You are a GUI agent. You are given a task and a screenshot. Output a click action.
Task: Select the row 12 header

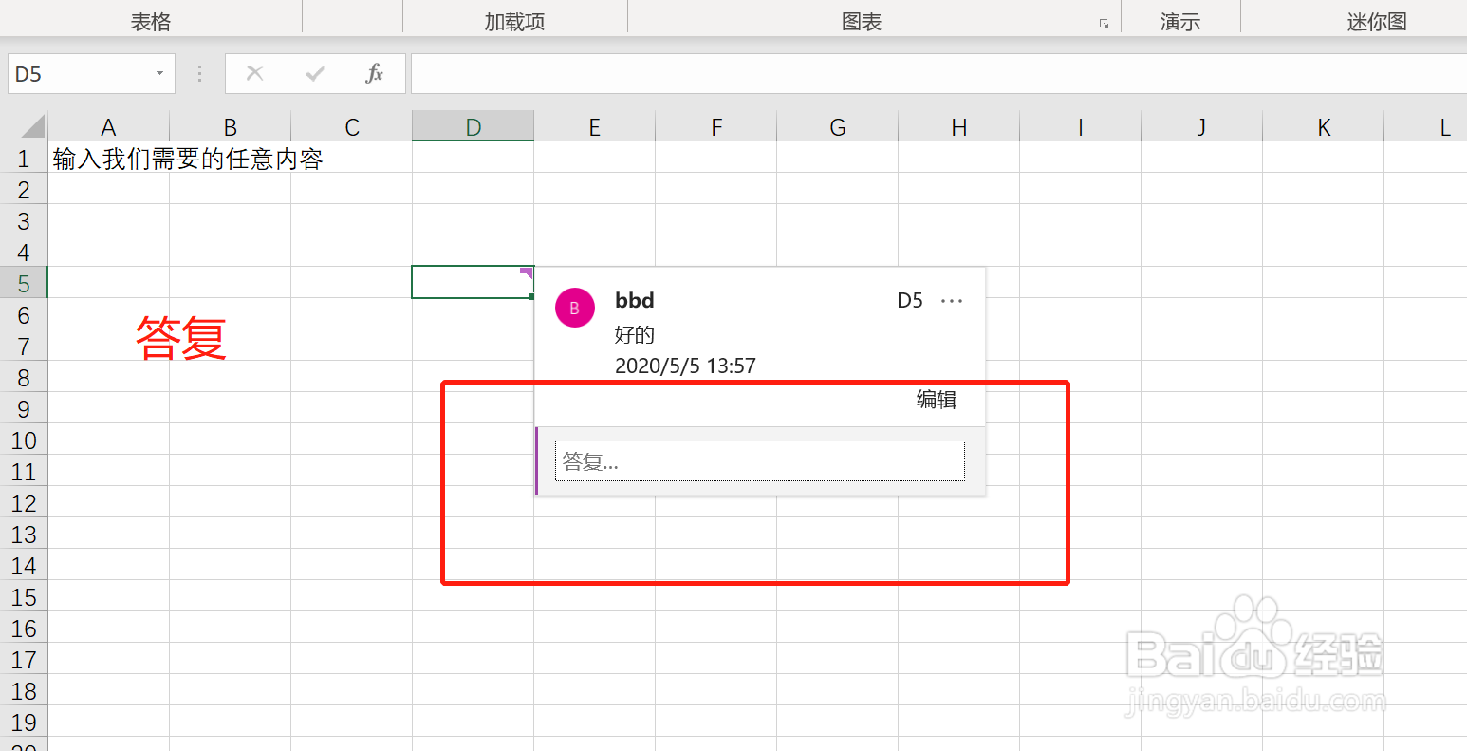point(24,503)
